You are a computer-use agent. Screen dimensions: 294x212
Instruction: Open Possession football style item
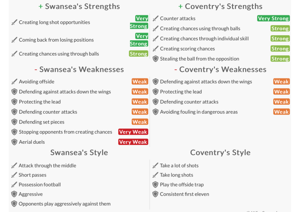[x=40, y=185]
